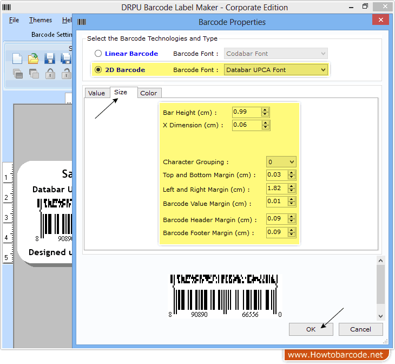The width and height of the screenshot is (395, 364).
Task: Click the preview scrollbar up arrow
Action: (380, 261)
